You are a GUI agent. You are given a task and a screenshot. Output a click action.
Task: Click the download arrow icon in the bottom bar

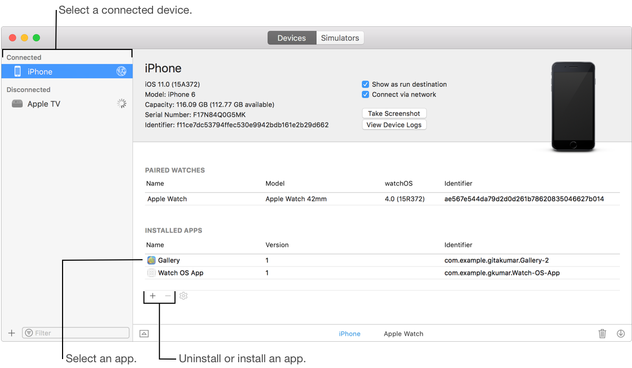620,333
